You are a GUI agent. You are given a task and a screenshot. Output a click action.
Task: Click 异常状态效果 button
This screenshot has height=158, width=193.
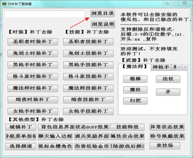pos(167,127)
